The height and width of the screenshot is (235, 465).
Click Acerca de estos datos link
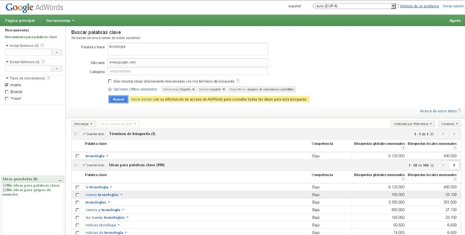click(x=438, y=111)
